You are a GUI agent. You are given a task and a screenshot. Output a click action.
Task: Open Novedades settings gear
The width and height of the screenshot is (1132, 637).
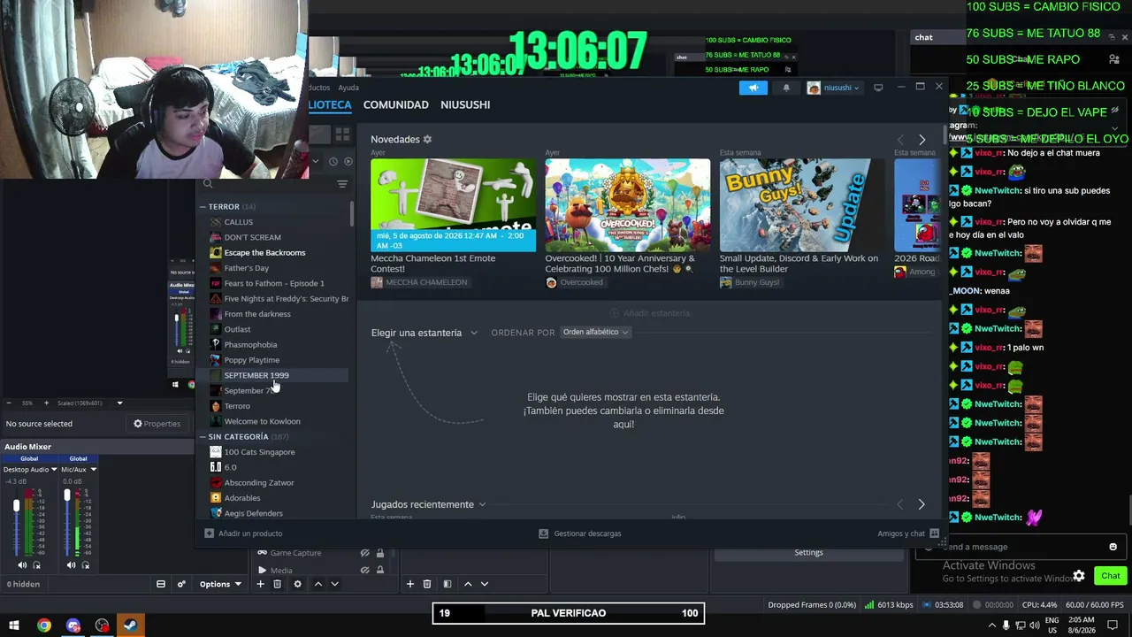coord(427,140)
